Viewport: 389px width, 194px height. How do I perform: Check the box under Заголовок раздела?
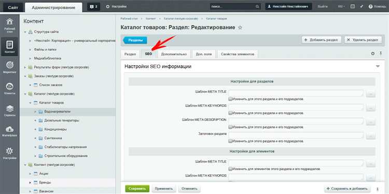click(x=230, y=141)
